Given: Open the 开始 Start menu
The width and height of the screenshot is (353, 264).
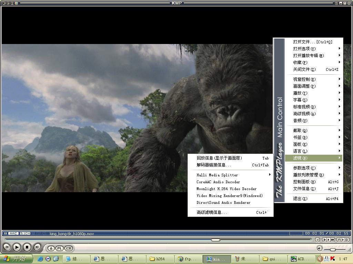Looking at the screenshot, I should (17, 259).
